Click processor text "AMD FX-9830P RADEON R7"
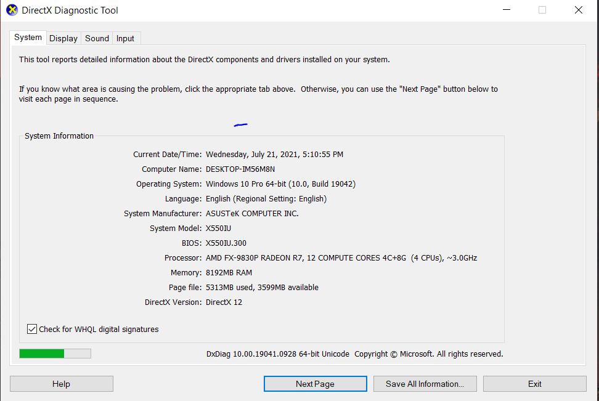599x401 pixels. tap(254, 257)
